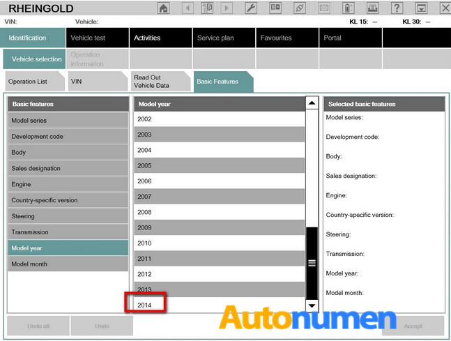Image resolution: width=451 pixels, height=341 pixels.
Task: Open the connection manager plug icon
Action: 300,8
